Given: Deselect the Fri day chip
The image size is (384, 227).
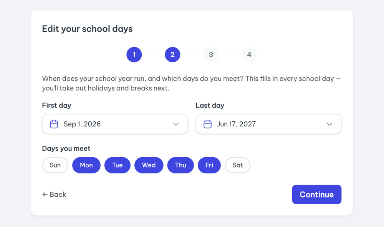Looking at the screenshot, I should pos(209,165).
